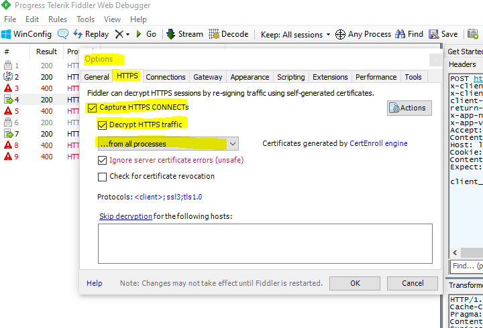The width and height of the screenshot is (483, 328).
Task: Open the Gateway tab
Action: pos(208,77)
